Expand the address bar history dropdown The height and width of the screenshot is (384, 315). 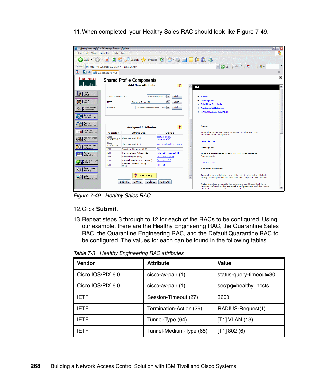[217, 67]
